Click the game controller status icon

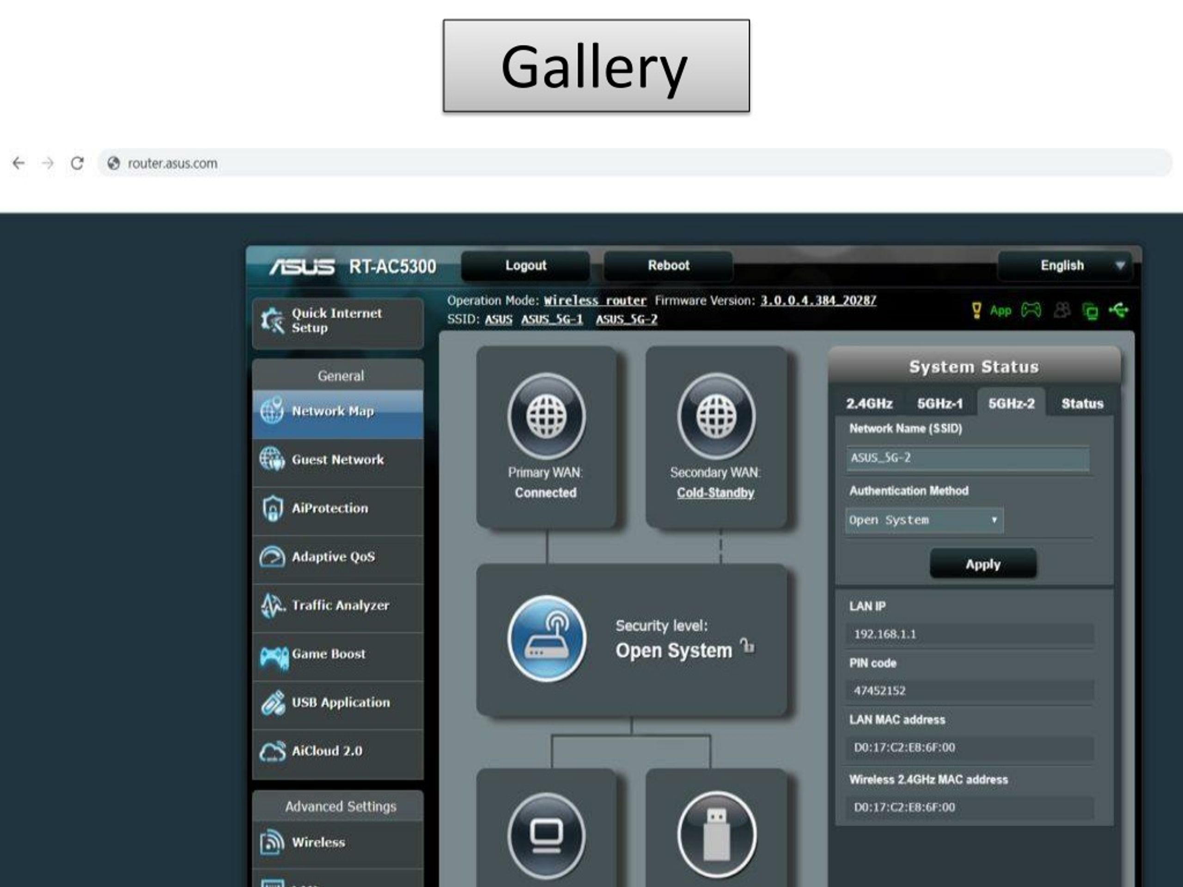click(1031, 310)
